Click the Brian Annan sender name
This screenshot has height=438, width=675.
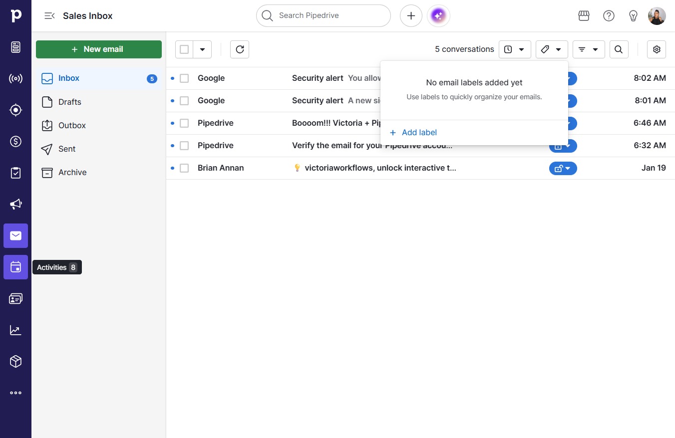coord(221,168)
